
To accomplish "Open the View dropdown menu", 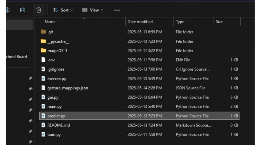I will (92, 10).
